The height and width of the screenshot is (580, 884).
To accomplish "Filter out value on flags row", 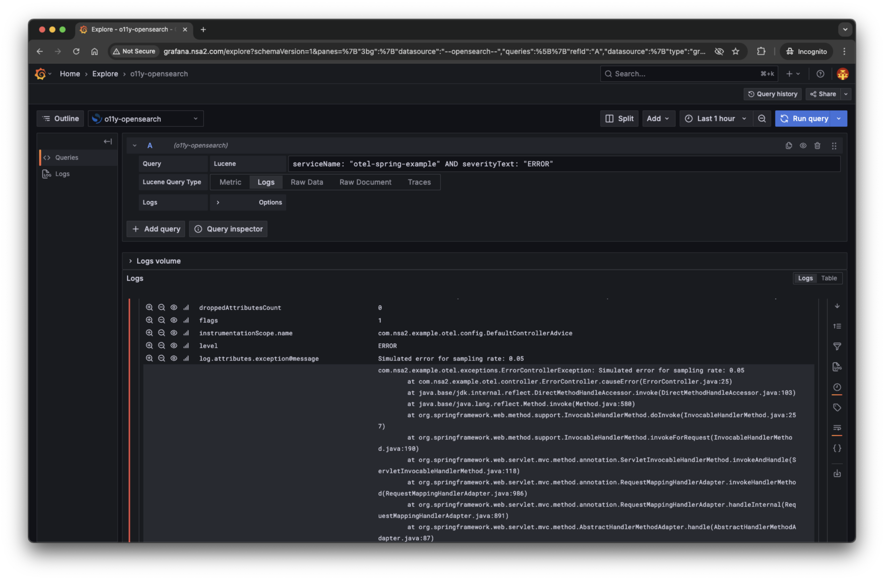I will 162,320.
